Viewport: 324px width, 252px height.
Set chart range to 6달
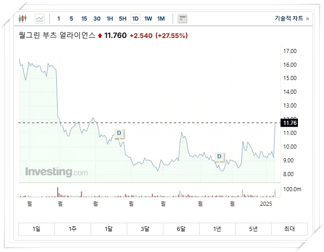tap(181, 229)
